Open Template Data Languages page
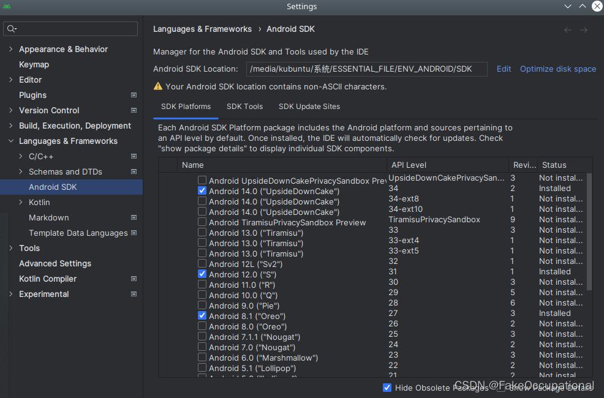604x398 pixels. pyautogui.click(x=78, y=233)
